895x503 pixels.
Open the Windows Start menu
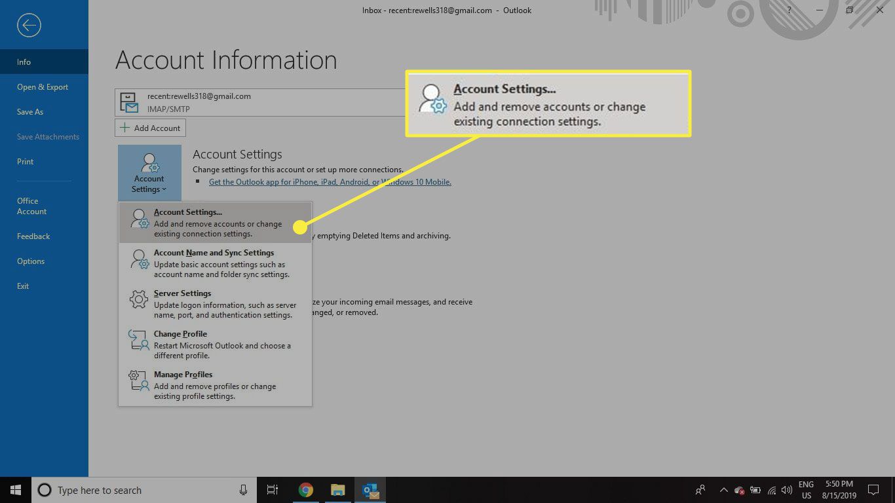coord(16,490)
